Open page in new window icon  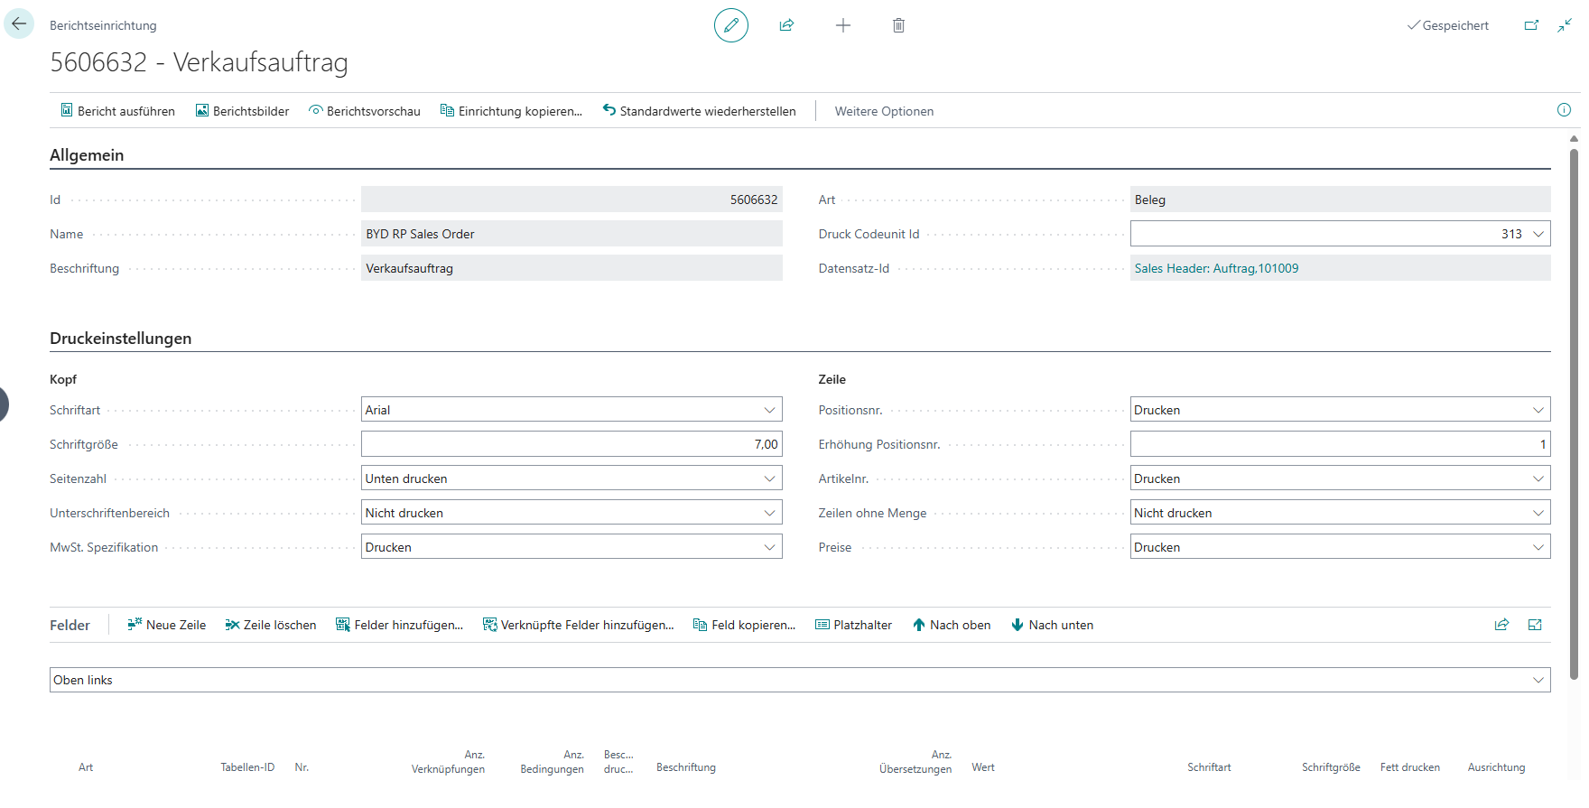[x=1531, y=25]
